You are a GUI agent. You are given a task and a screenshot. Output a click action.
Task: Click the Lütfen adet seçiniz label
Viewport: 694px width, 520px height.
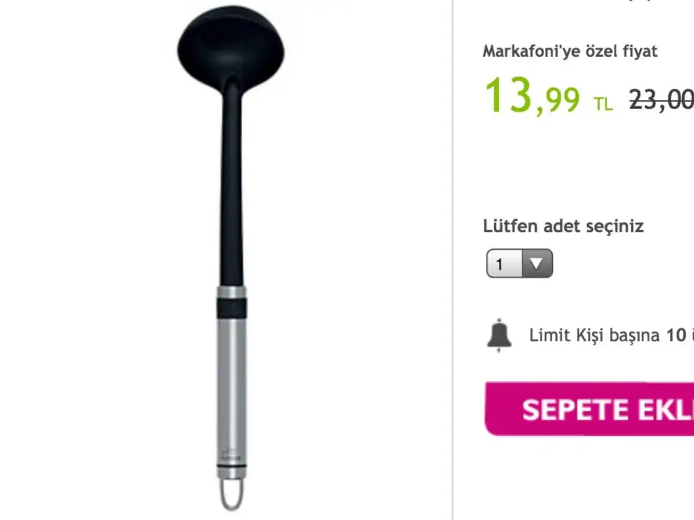[x=563, y=226]
